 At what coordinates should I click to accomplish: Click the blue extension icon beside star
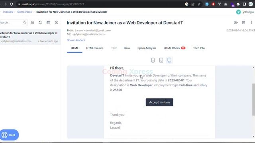(207, 4)
